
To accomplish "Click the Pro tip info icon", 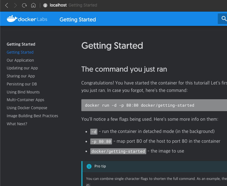I will (x=89, y=166).
